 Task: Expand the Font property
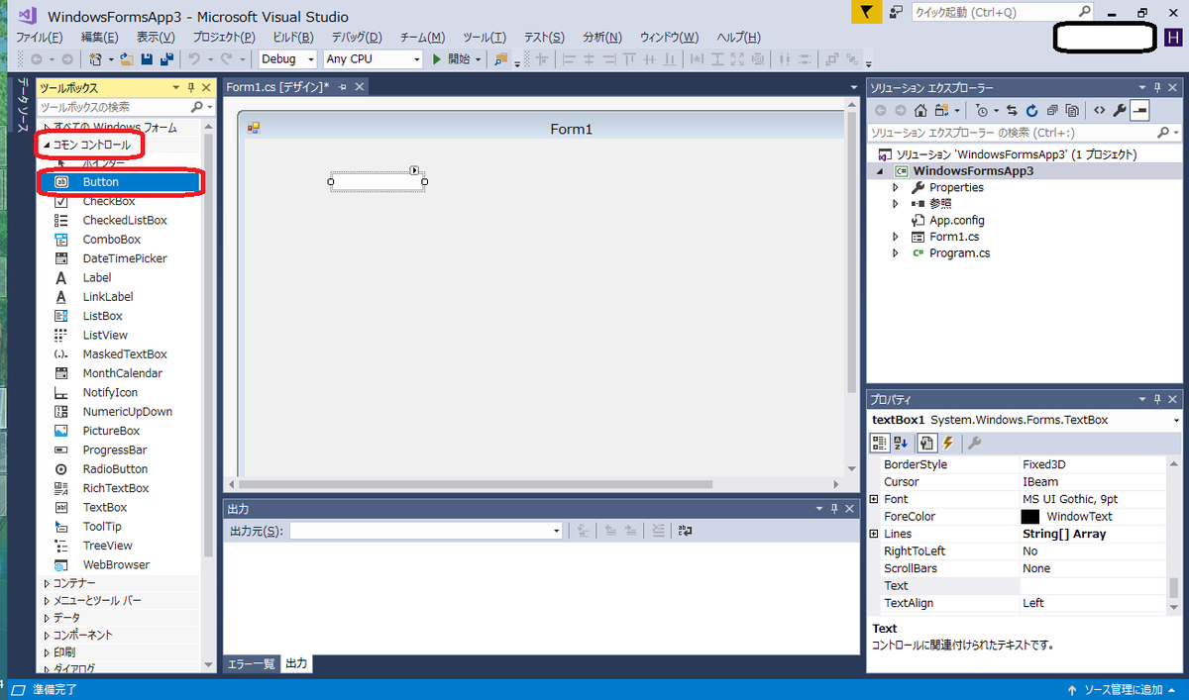click(x=874, y=499)
